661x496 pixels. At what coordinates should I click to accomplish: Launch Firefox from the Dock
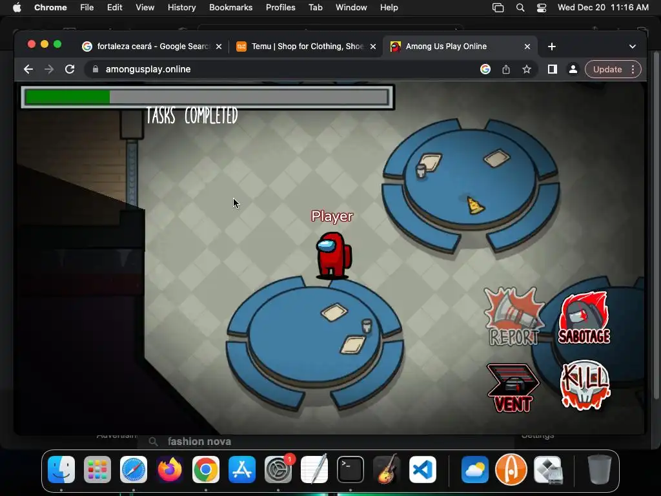pos(170,470)
